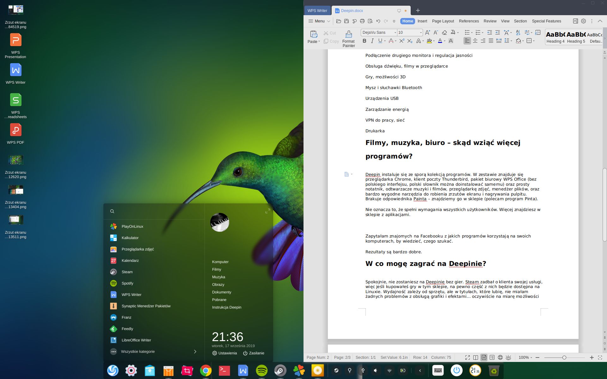Center align the paragraph

pyautogui.click(x=475, y=41)
